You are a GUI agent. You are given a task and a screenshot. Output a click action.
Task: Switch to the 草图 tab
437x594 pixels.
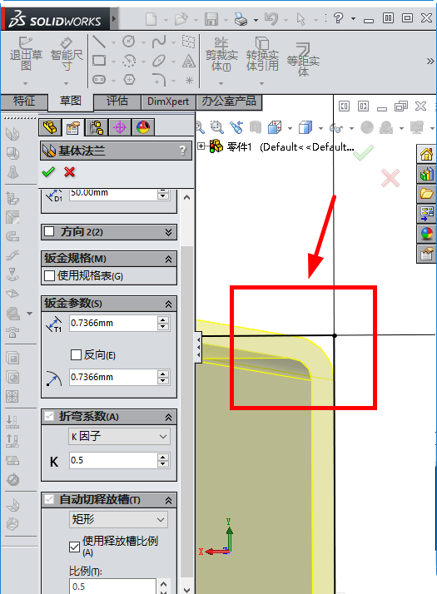tap(71, 101)
